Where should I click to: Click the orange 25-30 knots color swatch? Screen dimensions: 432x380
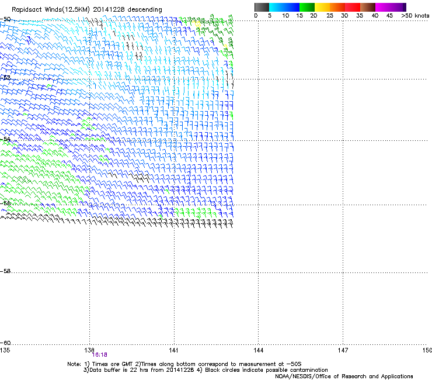click(x=337, y=7)
